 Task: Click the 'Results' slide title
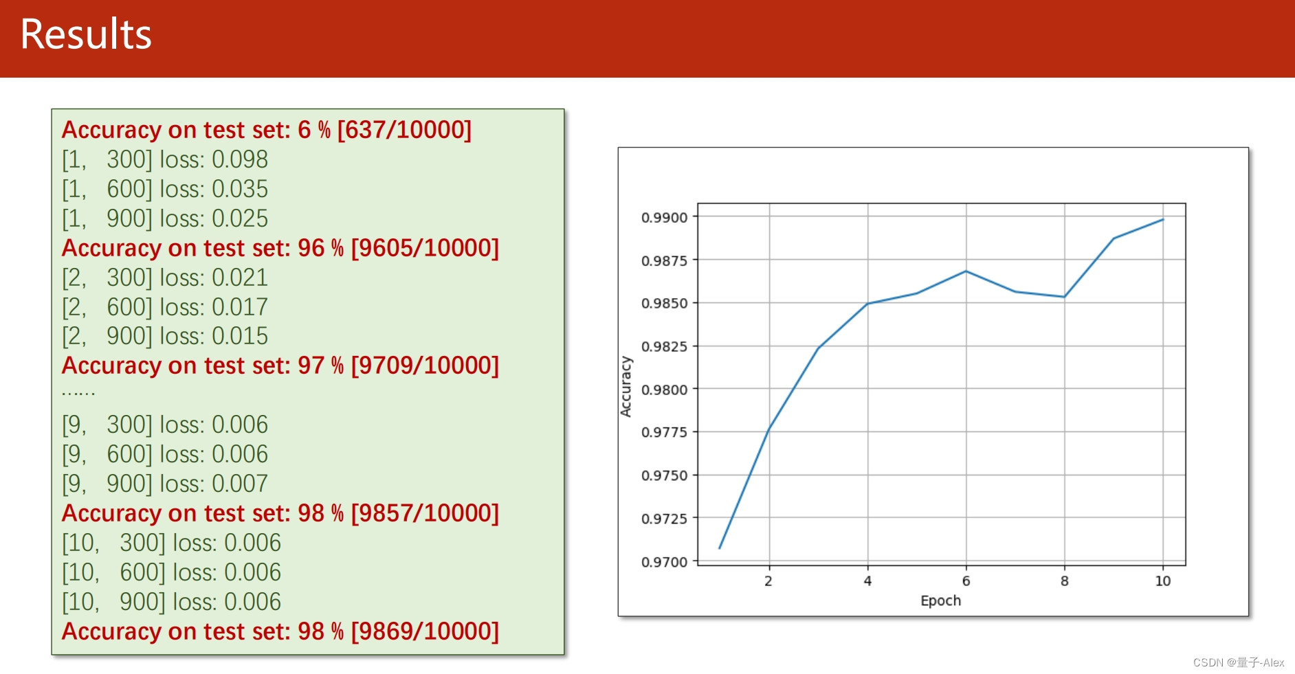86,34
